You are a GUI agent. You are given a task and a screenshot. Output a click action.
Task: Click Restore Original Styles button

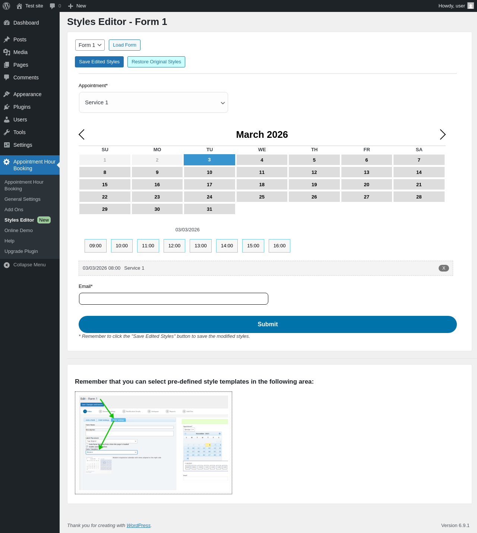[156, 62]
